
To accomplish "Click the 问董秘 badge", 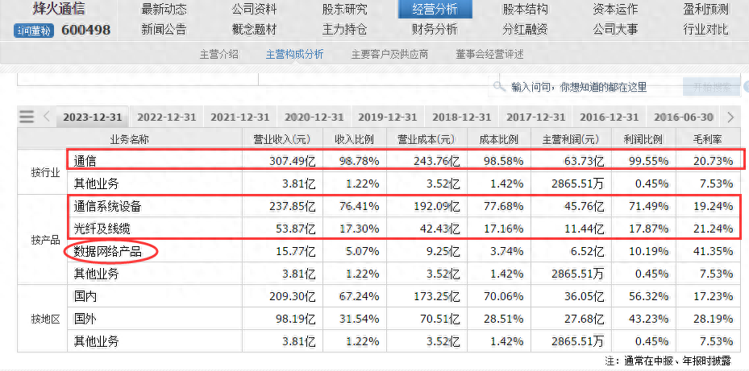I will click(x=33, y=31).
